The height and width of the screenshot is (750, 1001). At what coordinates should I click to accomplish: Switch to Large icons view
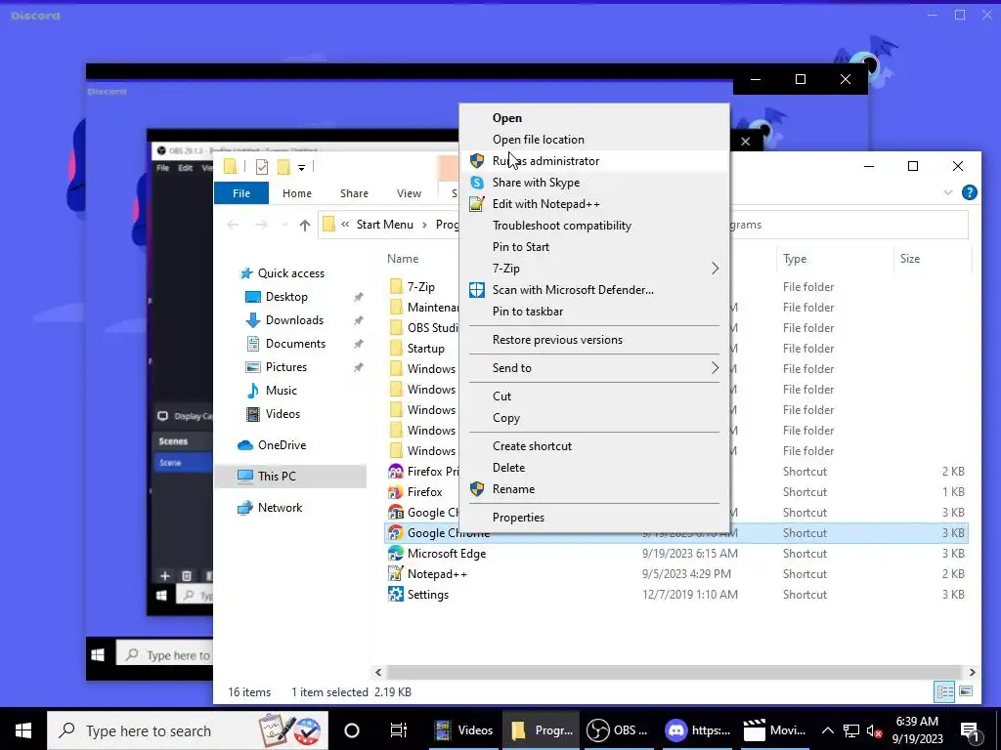[x=966, y=691]
